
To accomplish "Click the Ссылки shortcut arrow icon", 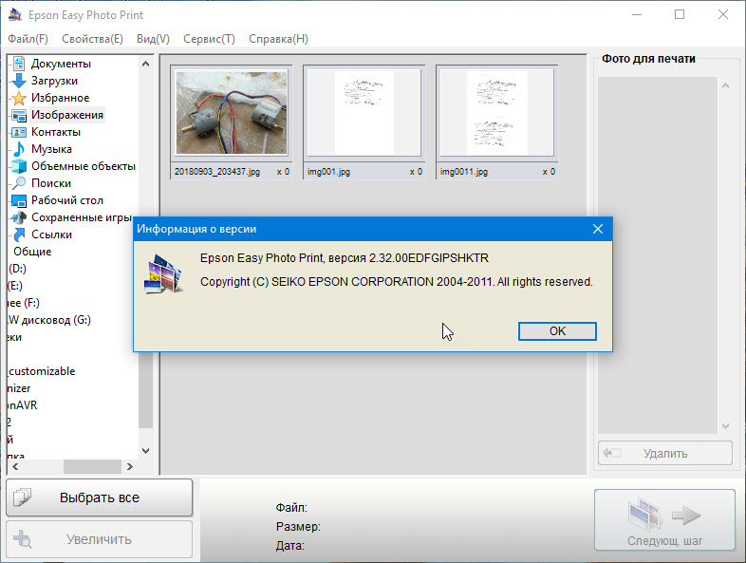I will 19,235.
